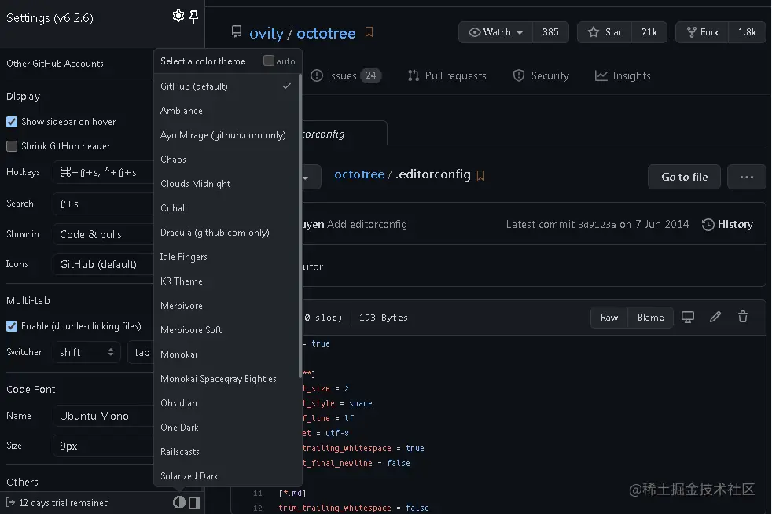The height and width of the screenshot is (514, 772).
Task: Click the Insights graph icon
Action: 601,75
